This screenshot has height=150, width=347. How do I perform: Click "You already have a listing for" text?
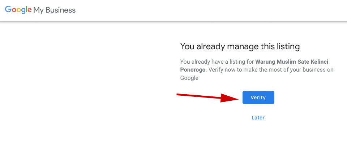217,62
